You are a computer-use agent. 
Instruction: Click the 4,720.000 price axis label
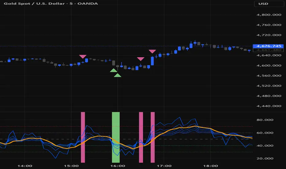pos(269,35)
